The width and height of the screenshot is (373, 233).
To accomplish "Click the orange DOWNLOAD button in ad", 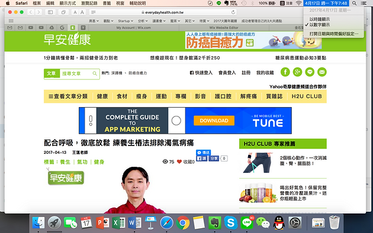I will (214, 121).
